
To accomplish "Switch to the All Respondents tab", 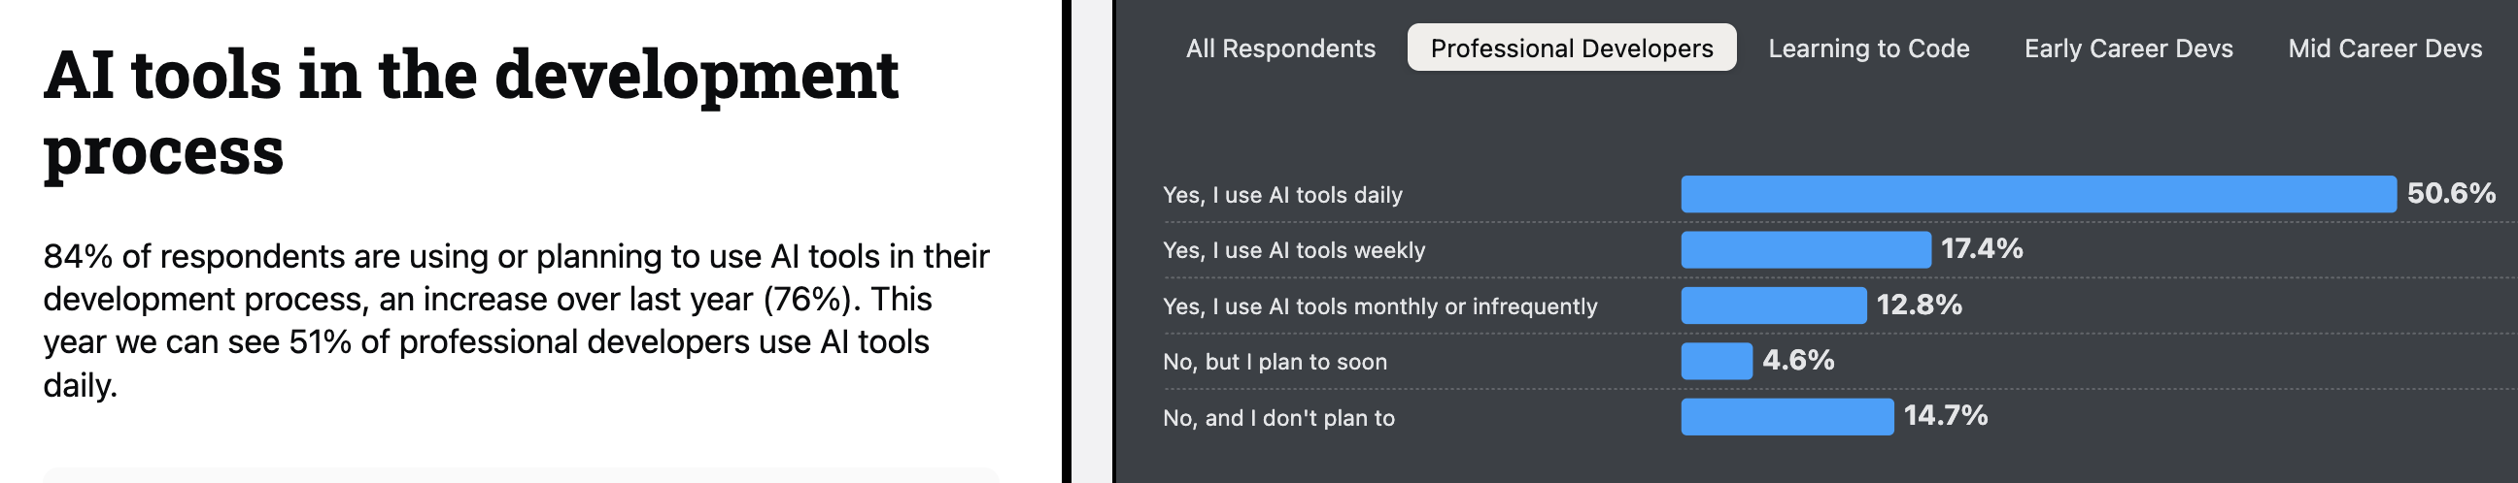I will point(1279,48).
